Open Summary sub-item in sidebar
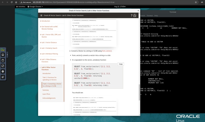This screenshot has width=205, height=122. tap(46, 90)
